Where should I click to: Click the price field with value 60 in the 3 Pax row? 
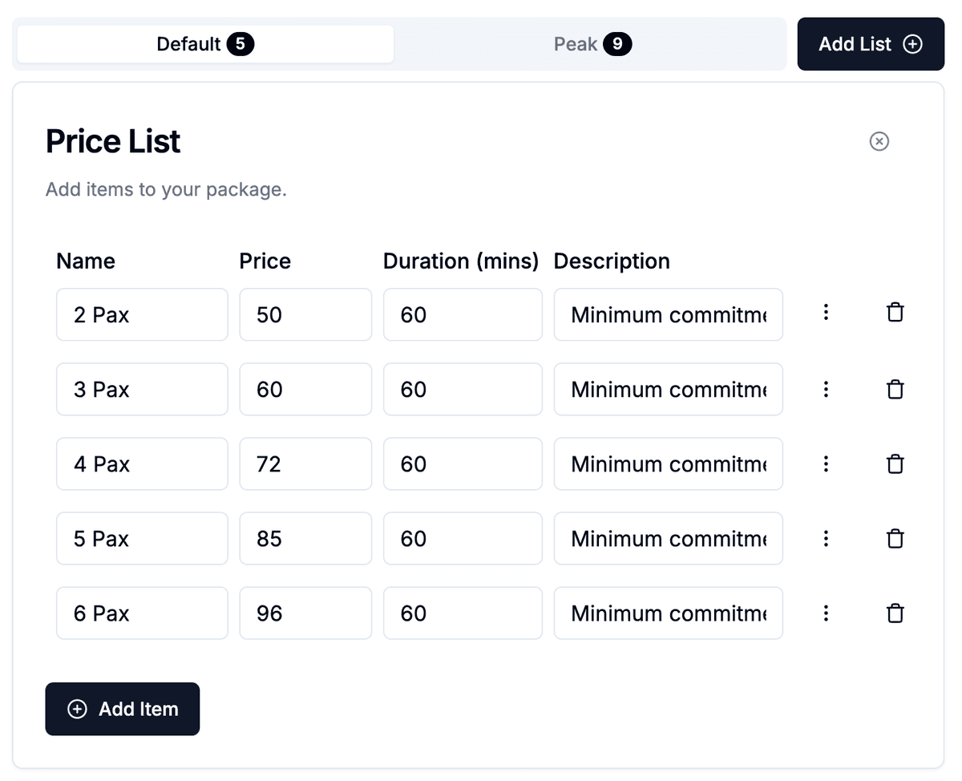click(x=305, y=390)
